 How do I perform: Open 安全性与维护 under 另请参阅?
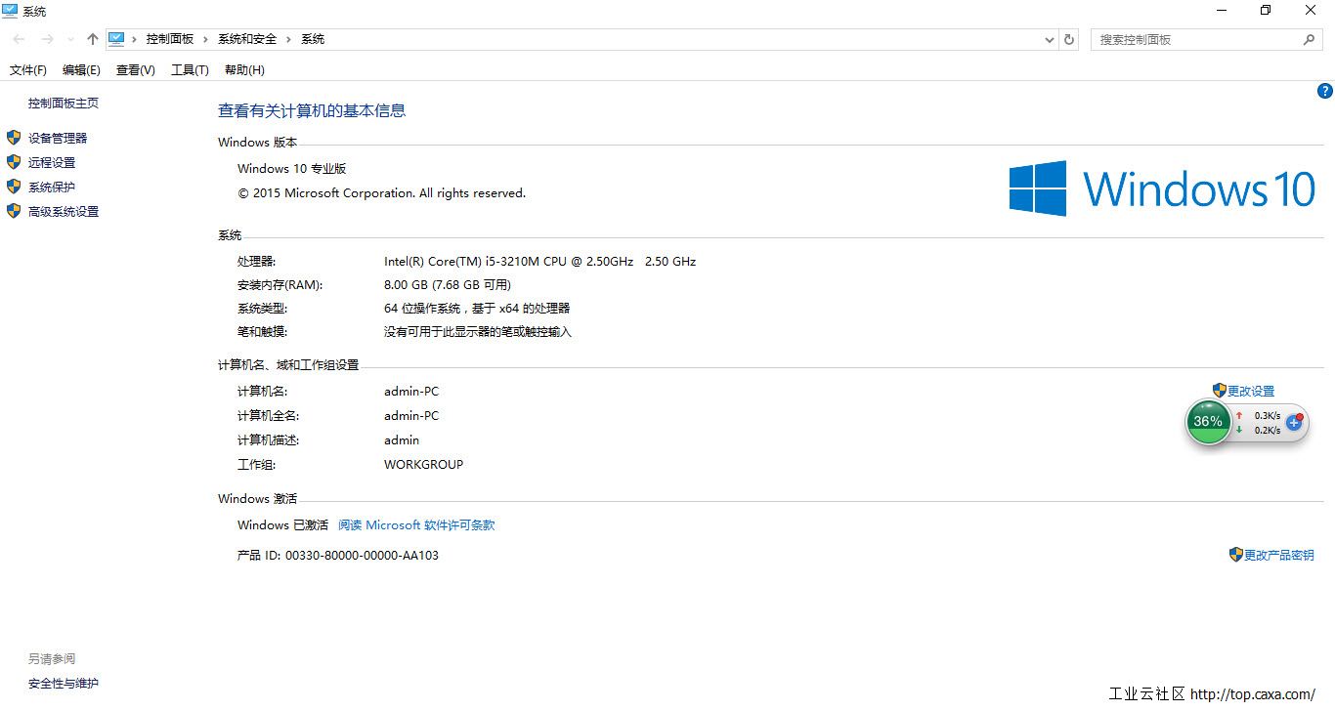[64, 684]
